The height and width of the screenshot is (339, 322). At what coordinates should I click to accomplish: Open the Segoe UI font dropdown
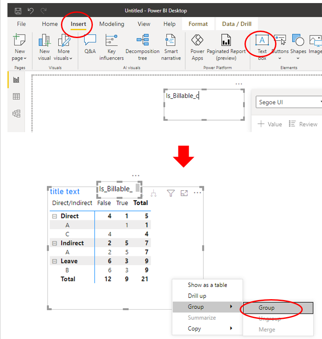289,102
